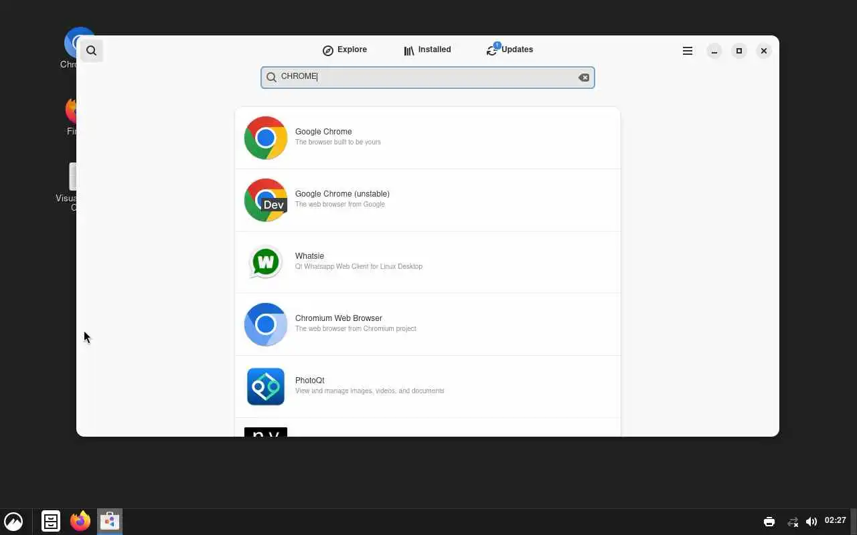Click the volume speaker tray icon
The width and height of the screenshot is (857, 535).
[811, 522]
